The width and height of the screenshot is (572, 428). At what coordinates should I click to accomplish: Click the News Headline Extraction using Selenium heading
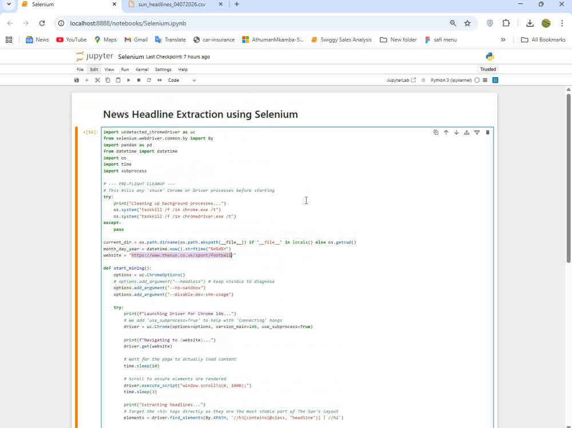[200, 114]
